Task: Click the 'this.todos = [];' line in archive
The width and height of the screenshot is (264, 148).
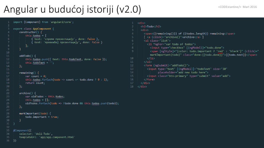Action: click(37, 100)
